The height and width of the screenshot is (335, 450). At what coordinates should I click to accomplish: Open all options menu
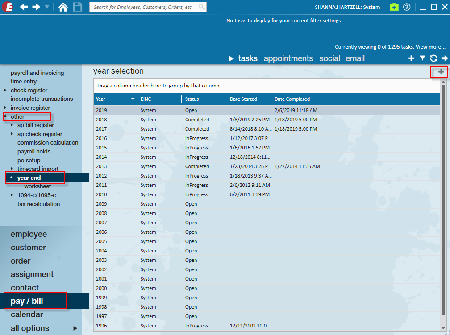(x=30, y=328)
